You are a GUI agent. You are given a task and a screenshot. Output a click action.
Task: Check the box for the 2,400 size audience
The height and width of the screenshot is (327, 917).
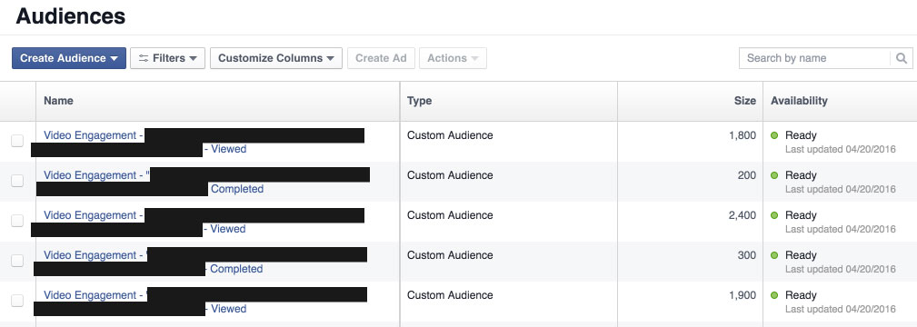tap(17, 221)
